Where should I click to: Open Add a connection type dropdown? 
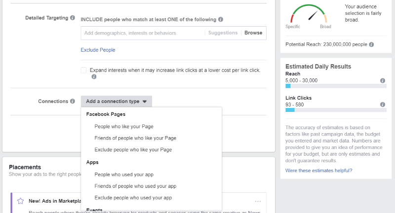pos(117,102)
